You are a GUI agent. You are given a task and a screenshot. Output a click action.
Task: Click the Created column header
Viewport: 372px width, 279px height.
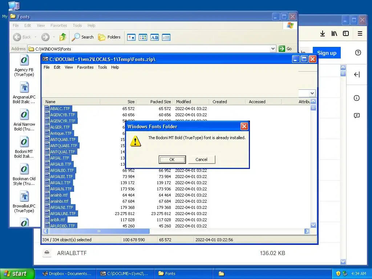(227, 102)
